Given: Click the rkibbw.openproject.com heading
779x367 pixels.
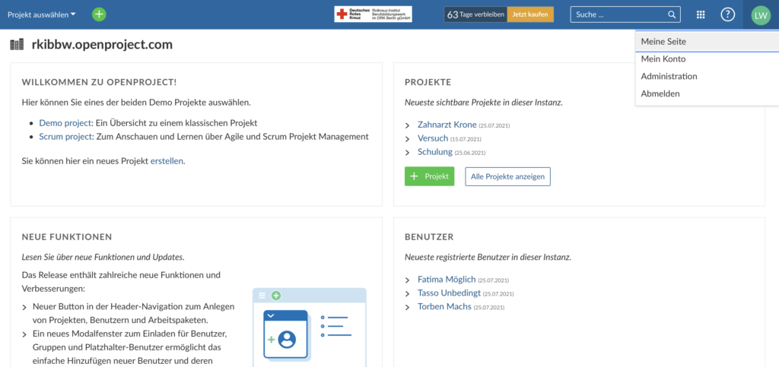Looking at the screenshot, I should point(102,45).
